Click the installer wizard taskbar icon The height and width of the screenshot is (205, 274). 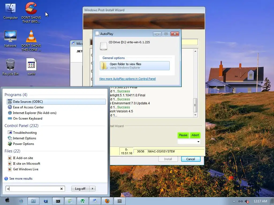point(95,201)
